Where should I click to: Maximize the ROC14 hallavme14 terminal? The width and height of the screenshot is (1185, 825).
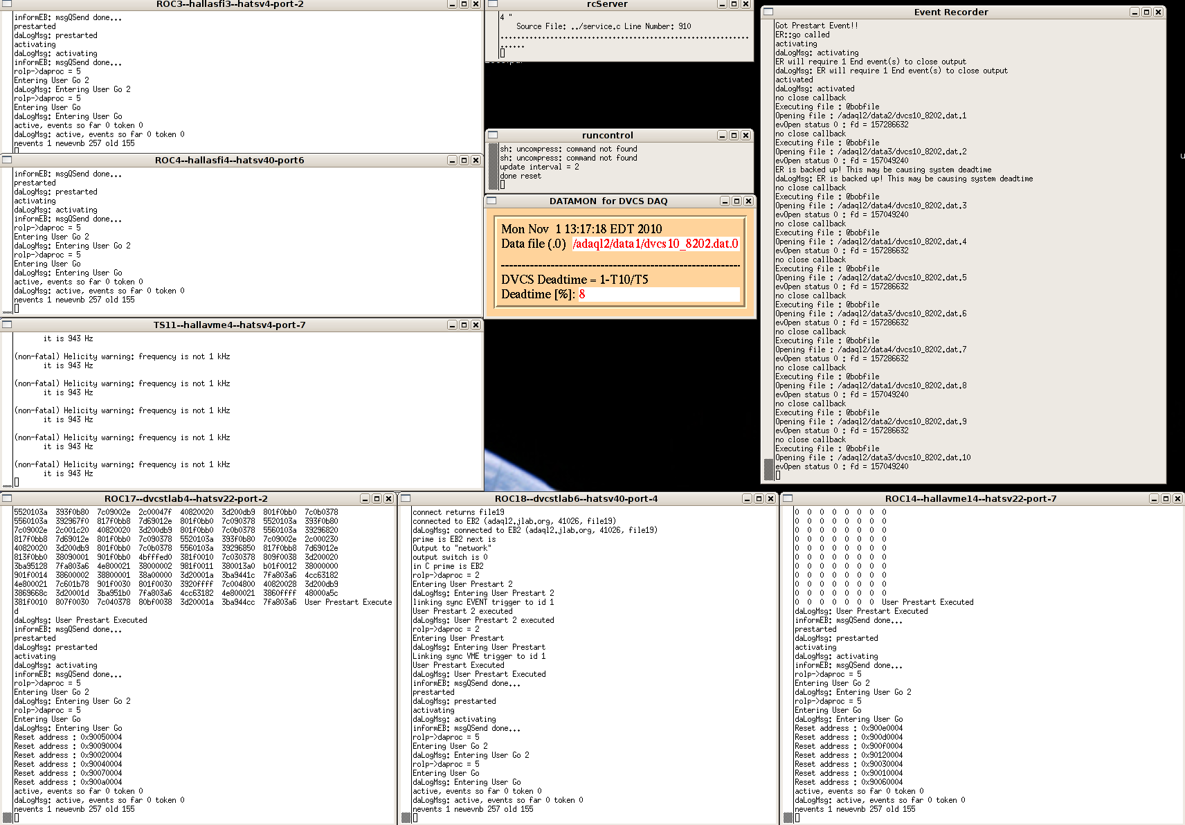[1166, 498]
